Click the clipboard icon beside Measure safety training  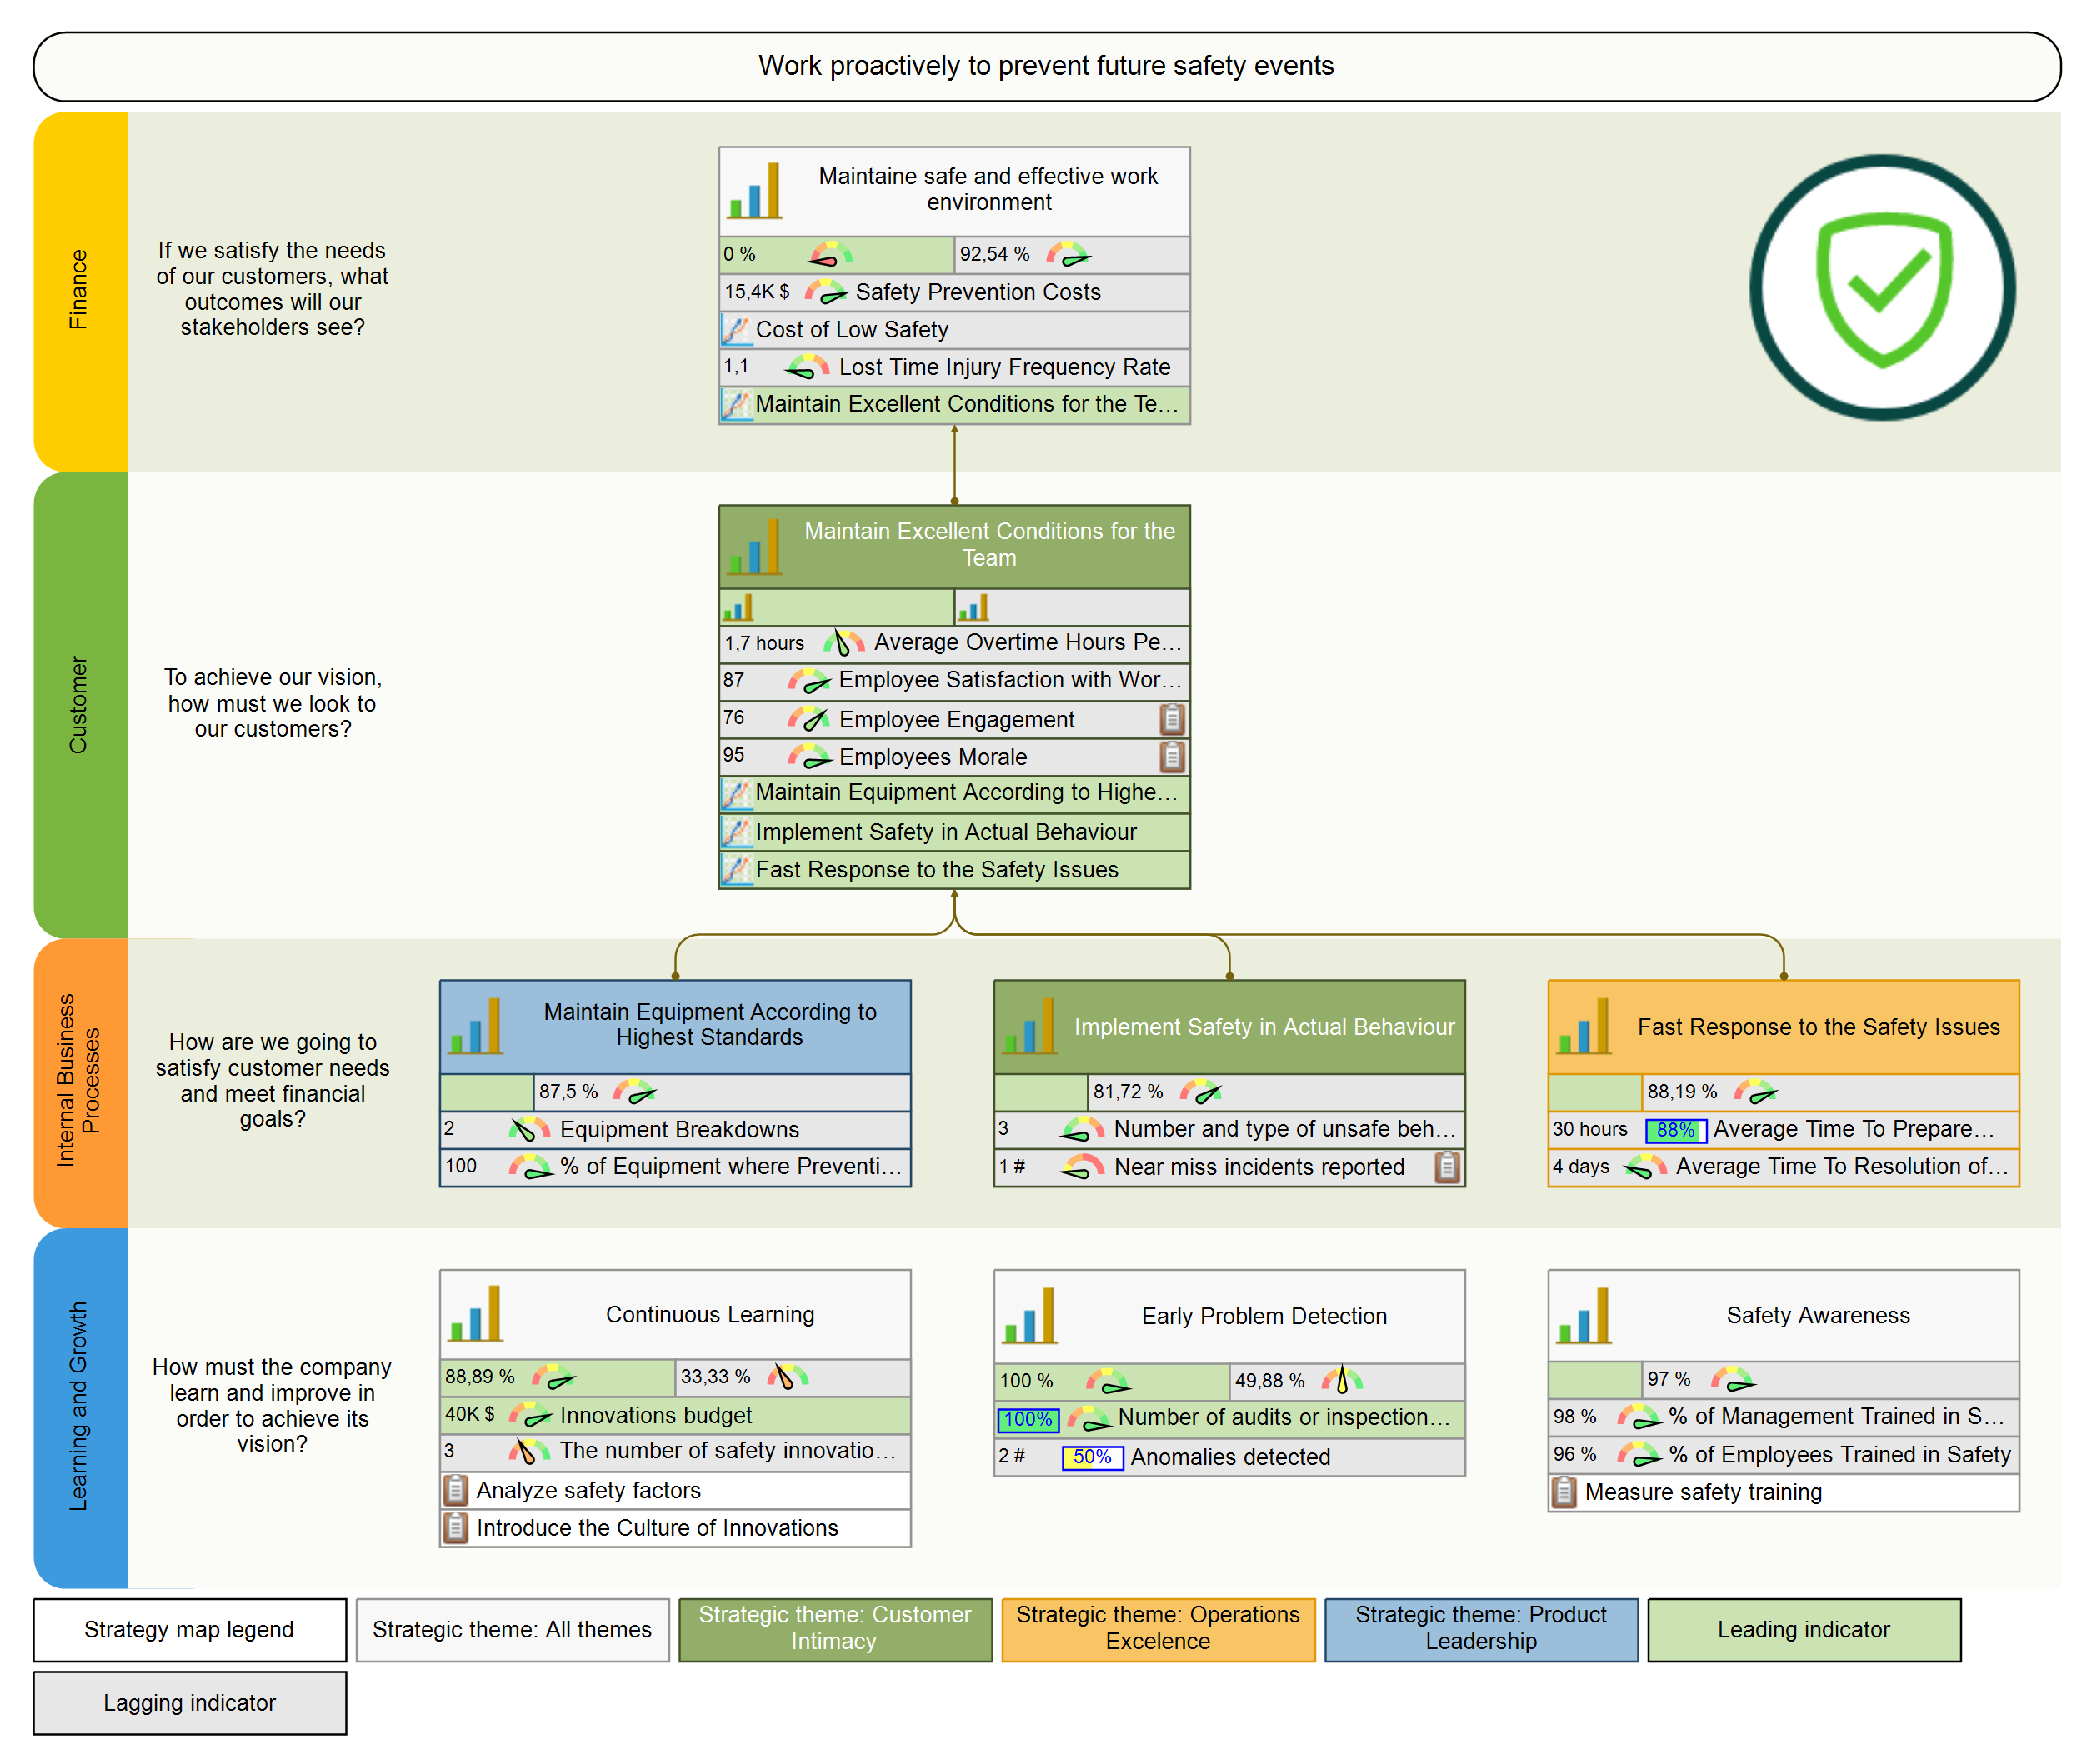tap(1565, 1492)
